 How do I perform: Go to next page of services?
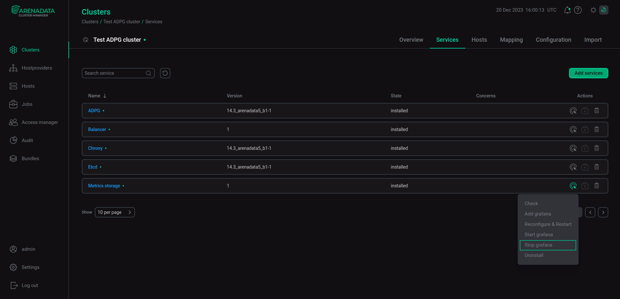point(603,212)
